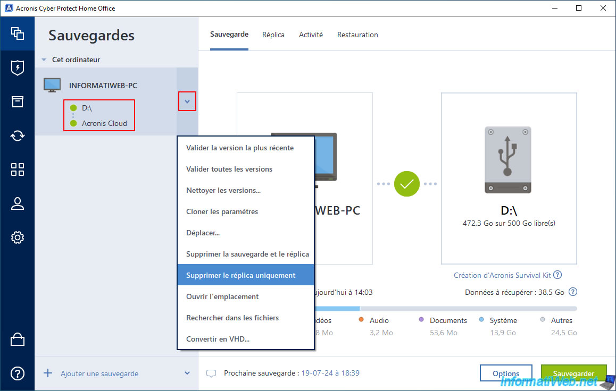Viewport: 616px width, 391px height.
Task: Choose Valider la version la plus récente
Action: [x=246, y=148]
